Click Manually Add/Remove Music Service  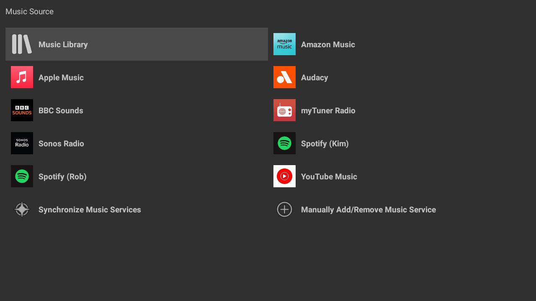click(x=368, y=209)
